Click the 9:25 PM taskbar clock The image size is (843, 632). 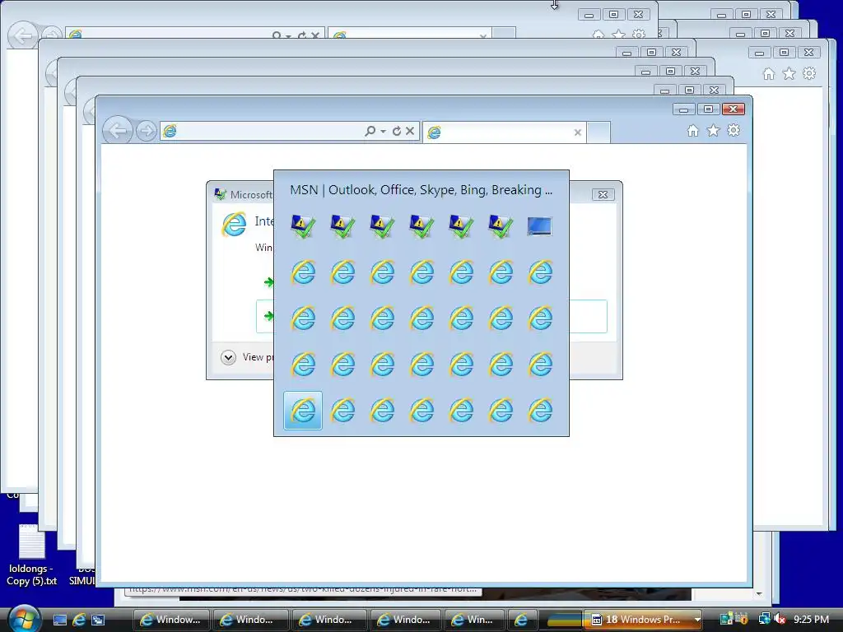click(x=811, y=620)
